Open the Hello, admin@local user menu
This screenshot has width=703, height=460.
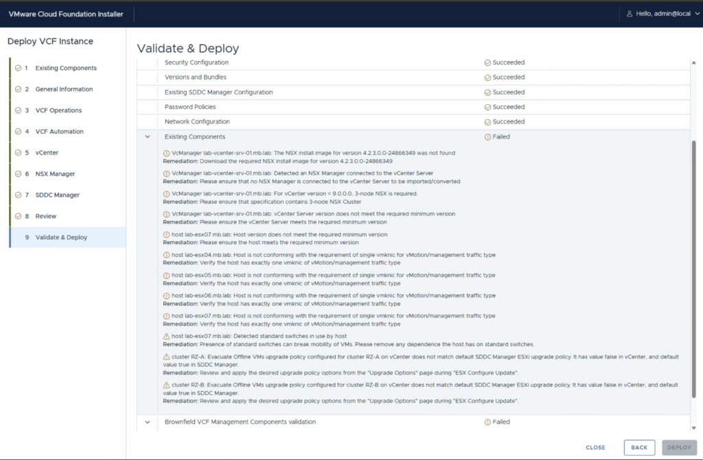pyautogui.click(x=662, y=14)
